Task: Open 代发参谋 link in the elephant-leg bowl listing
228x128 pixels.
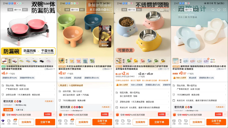Action: click(x=106, y=107)
